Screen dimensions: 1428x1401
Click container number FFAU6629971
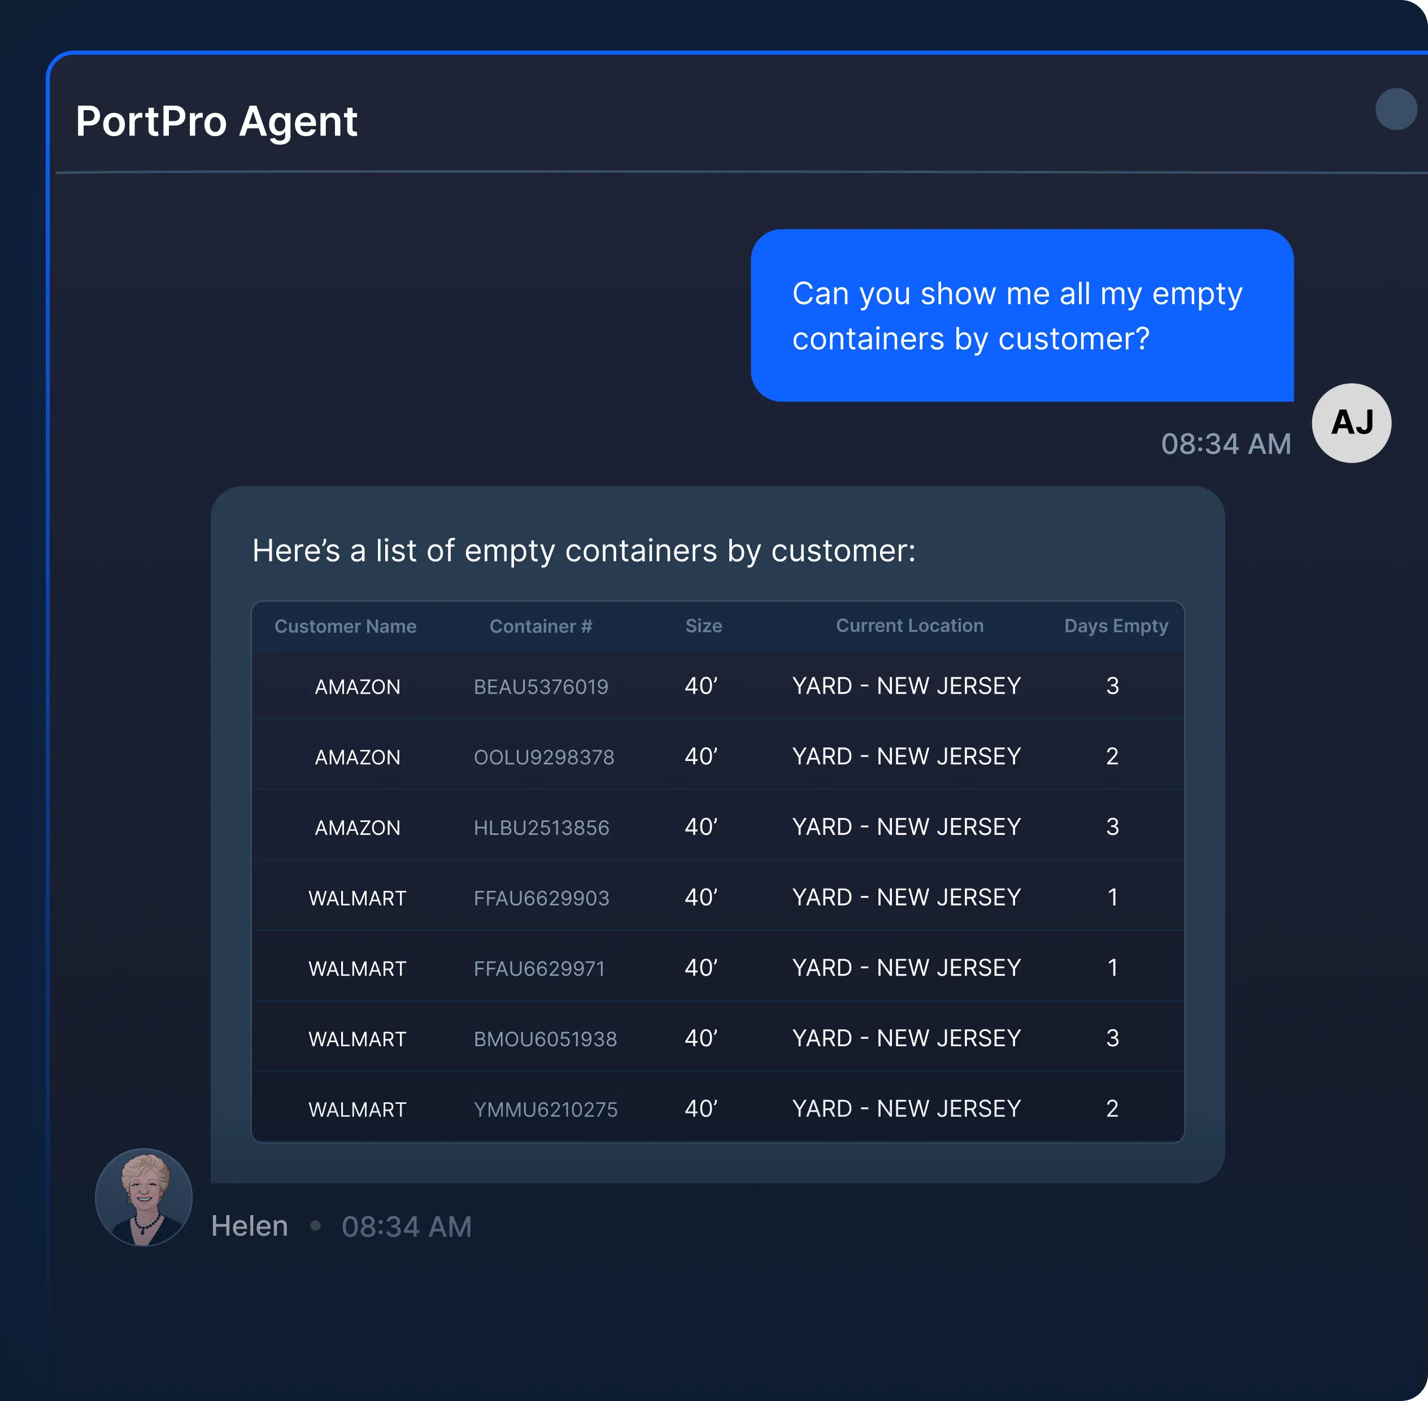pos(539,968)
